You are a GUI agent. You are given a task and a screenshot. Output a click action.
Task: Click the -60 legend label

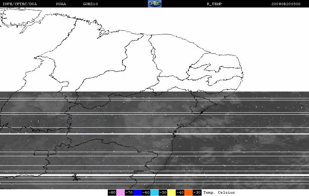(x=146, y=193)
